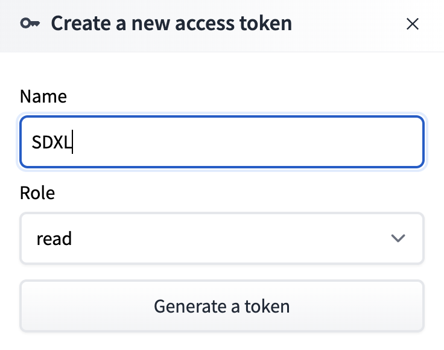
Task: Click the Name field label
Action: (x=43, y=97)
